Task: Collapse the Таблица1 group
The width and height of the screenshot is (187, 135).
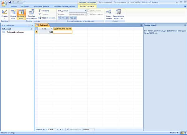Action: click(31, 29)
